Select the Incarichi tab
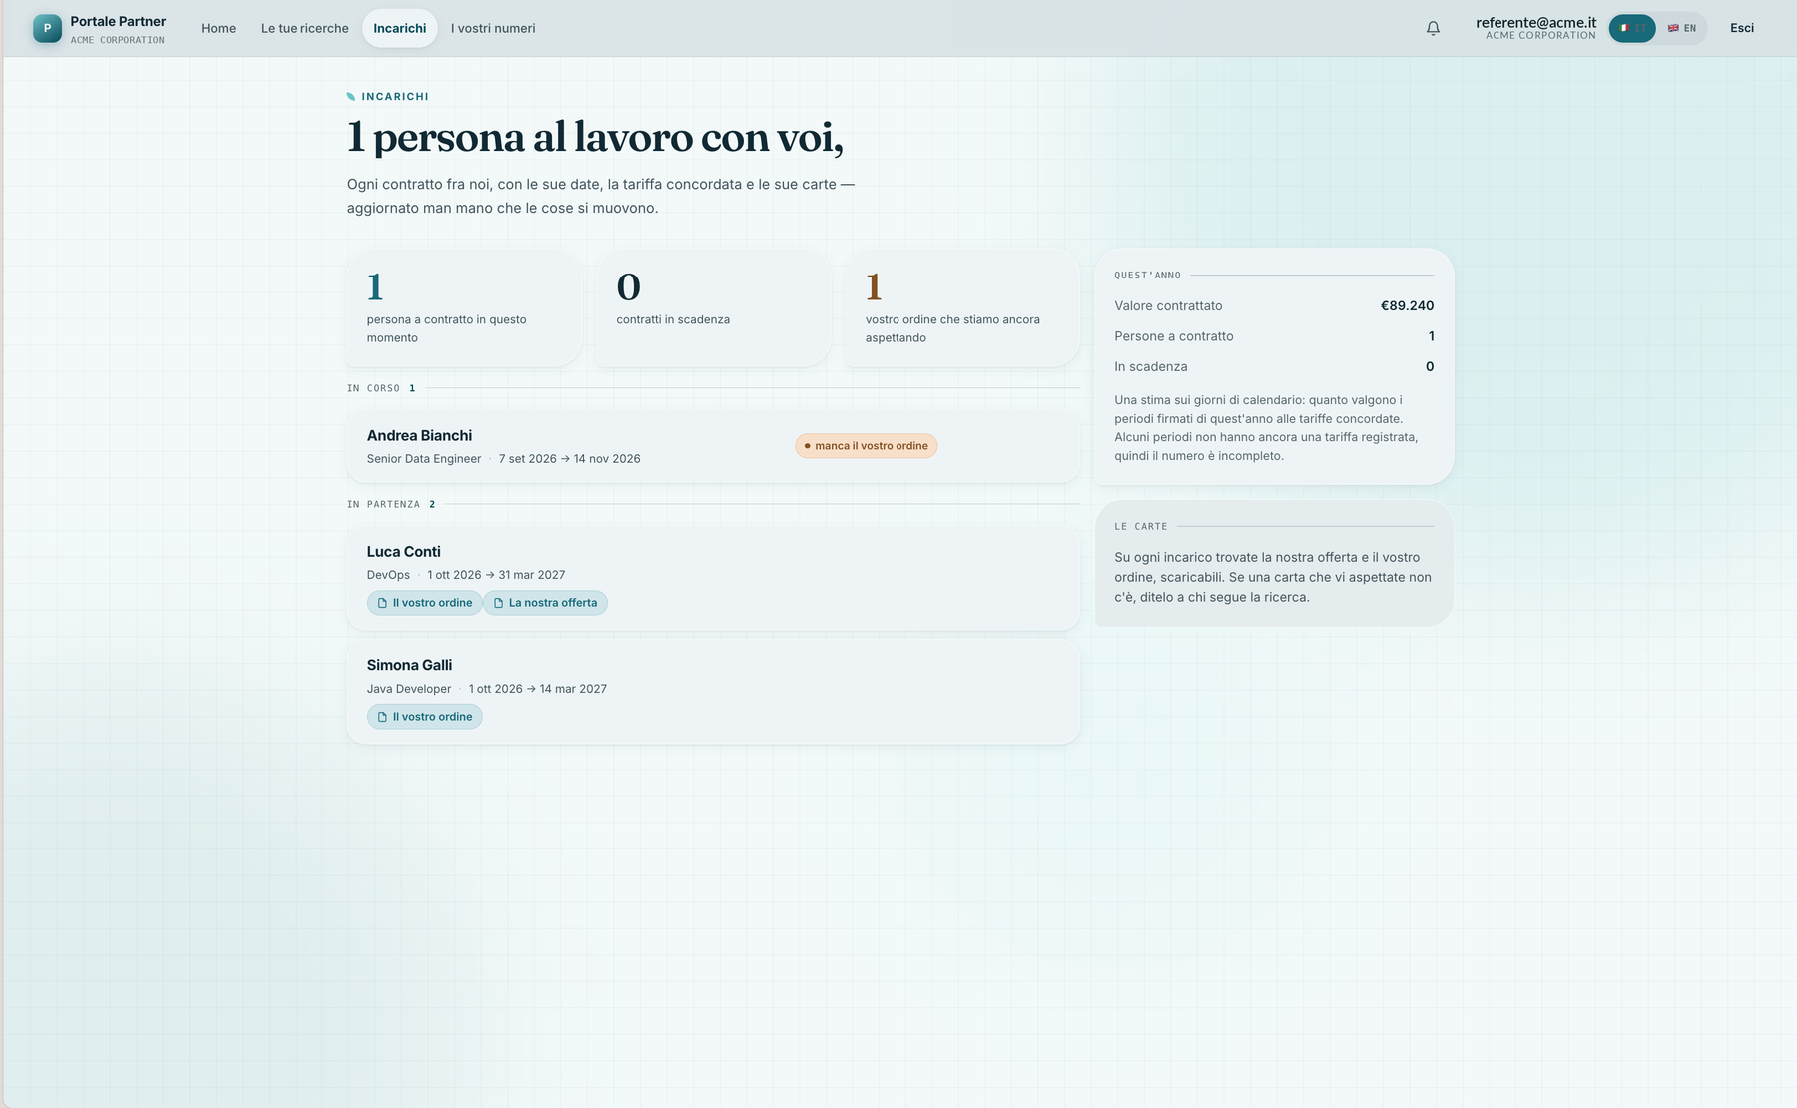Viewport: 1797px width, 1108px height. 399,28
